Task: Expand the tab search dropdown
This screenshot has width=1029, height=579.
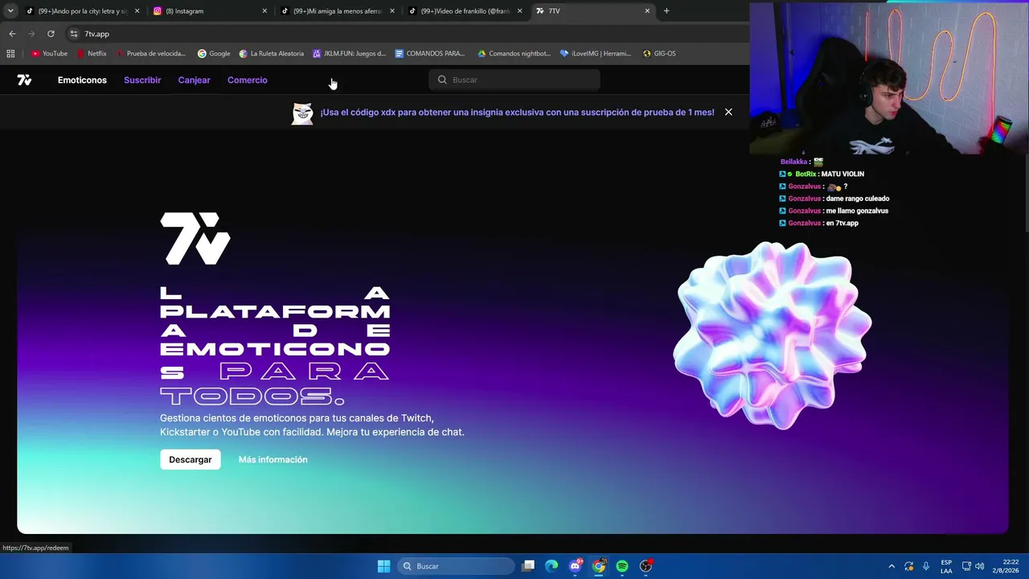Action: (x=10, y=11)
